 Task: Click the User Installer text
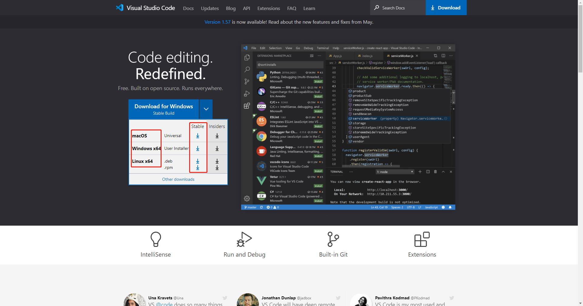coord(176,149)
